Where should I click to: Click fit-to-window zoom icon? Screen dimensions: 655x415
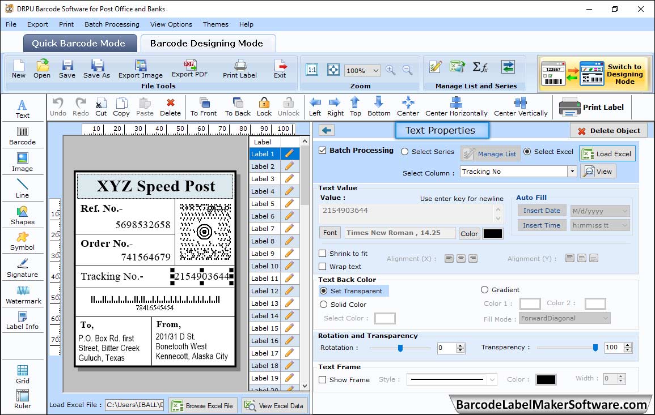(x=333, y=70)
